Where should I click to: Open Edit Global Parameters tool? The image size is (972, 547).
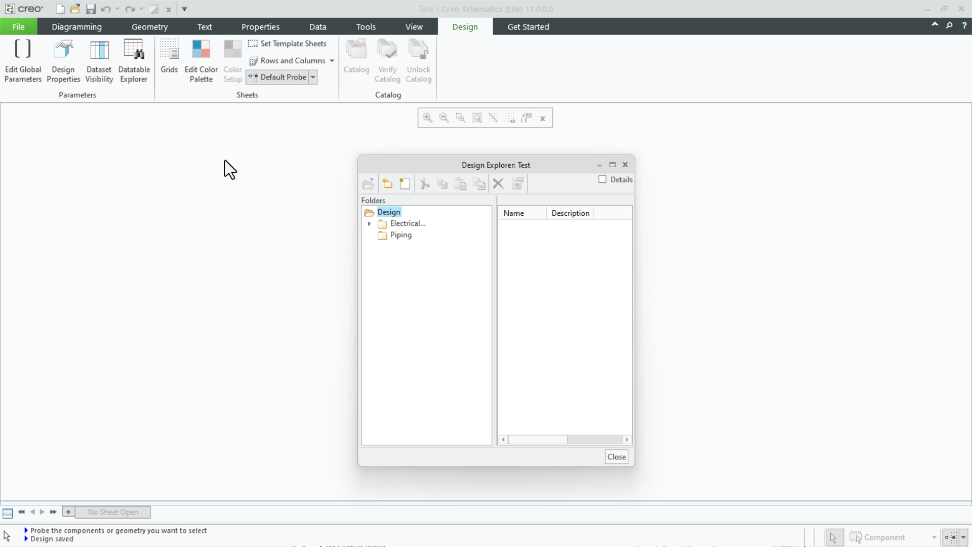23,61
